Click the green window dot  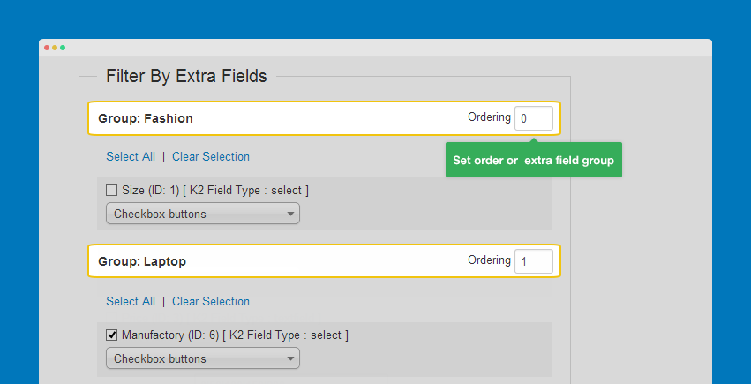[63, 48]
